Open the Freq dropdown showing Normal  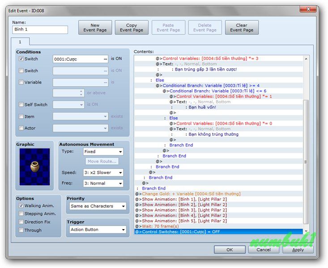coord(103,184)
